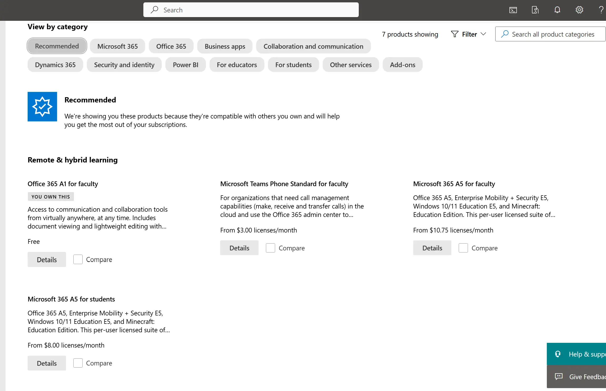Click the headset icon on Help & support
This screenshot has width=606, height=391.
pyautogui.click(x=558, y=354)
